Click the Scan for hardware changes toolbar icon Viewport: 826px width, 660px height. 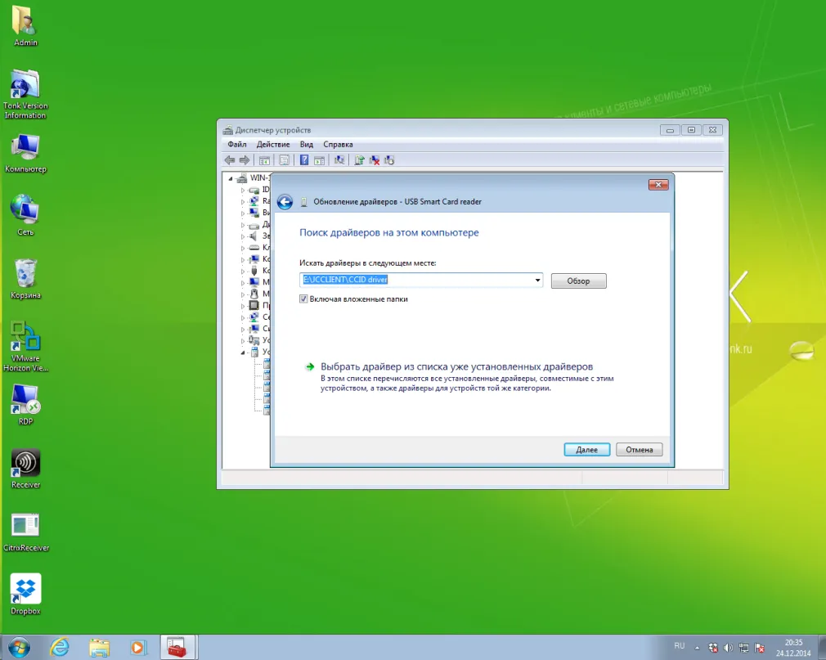coord(339,160)
